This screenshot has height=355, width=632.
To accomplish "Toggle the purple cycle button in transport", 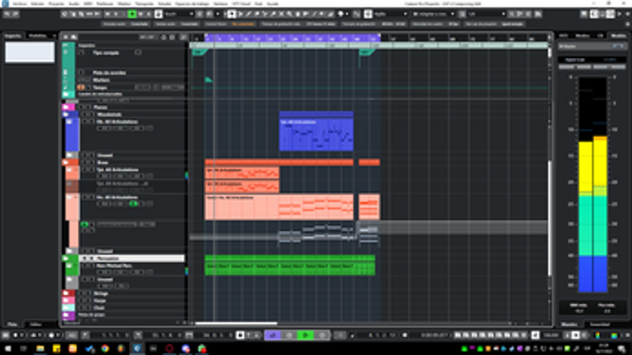I will tap(272, 335).
